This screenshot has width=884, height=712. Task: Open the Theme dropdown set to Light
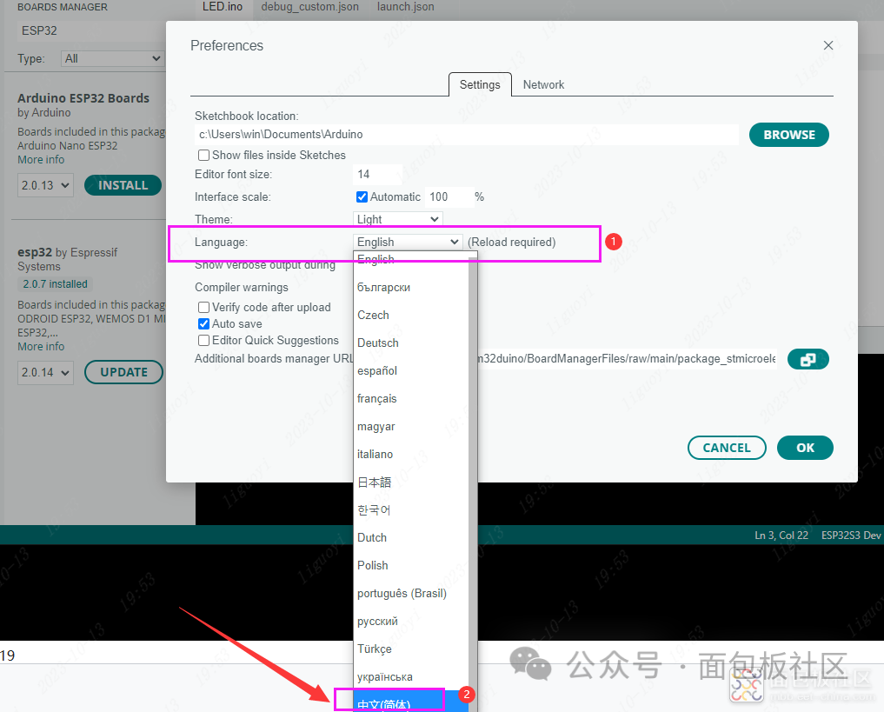(x=397, y=219)
